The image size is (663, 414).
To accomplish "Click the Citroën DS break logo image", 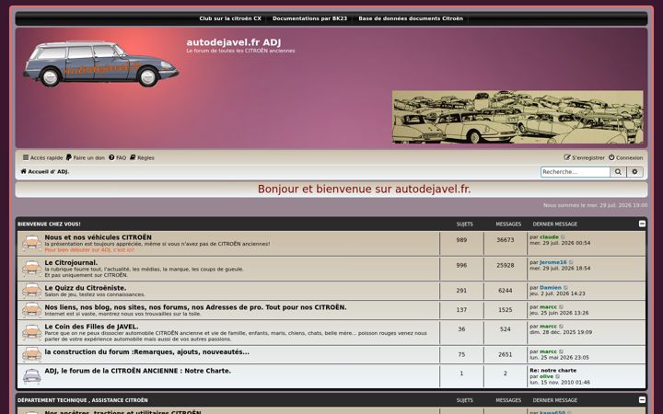I will pos(100,63).
